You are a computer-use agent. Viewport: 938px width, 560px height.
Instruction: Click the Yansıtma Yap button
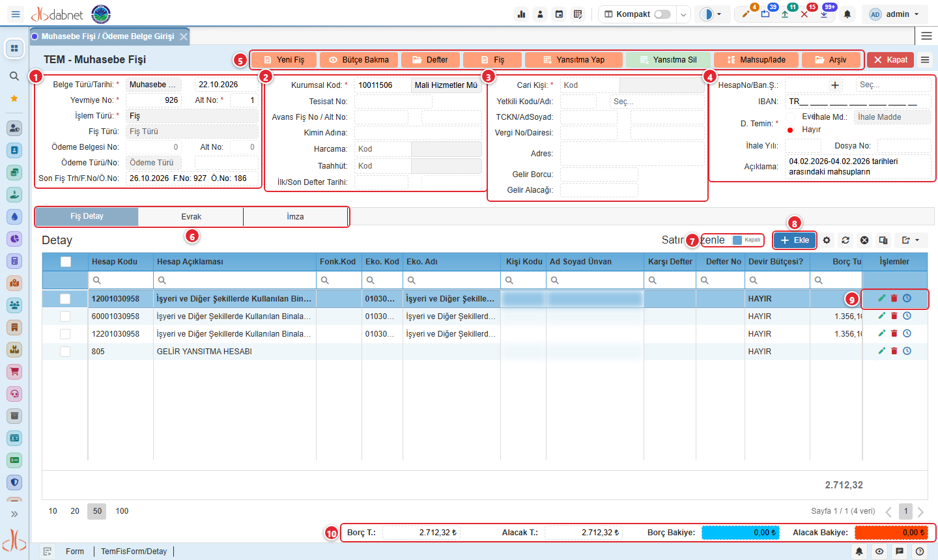[574, 60]
